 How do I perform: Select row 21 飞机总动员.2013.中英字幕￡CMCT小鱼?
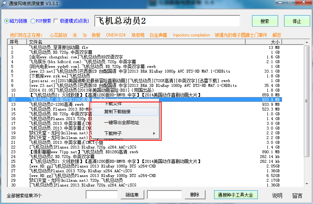pos(145,142)
